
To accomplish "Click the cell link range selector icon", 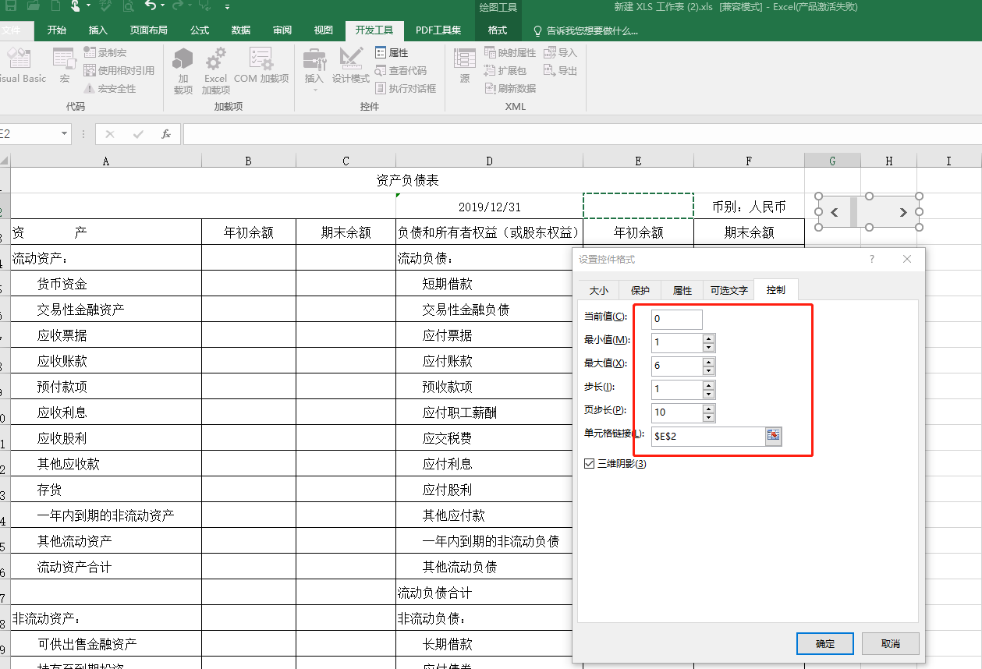I will point(773,437).
